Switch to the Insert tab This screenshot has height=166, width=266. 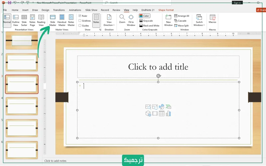[25, 10]
